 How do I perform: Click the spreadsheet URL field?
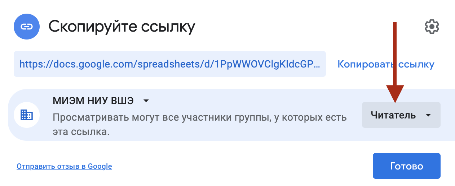coord(169,64)
